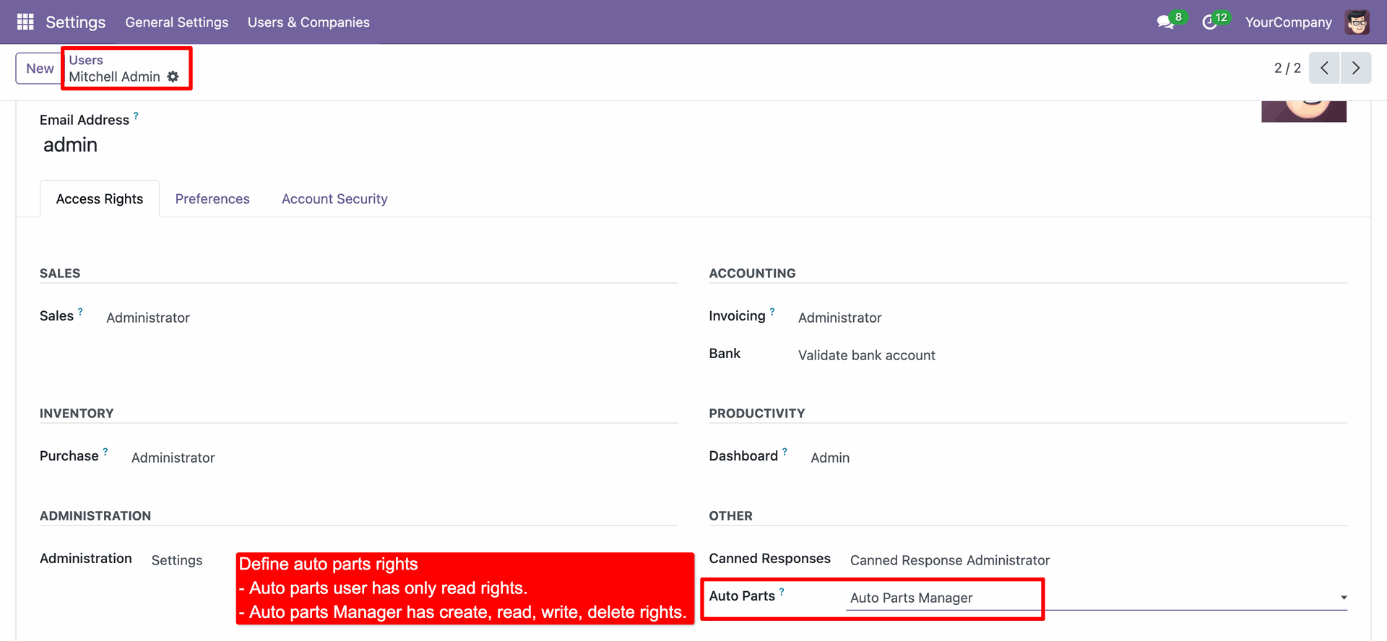Image resolution: width=1387 pixels, height=641 pixels.
Task: Go to the next user record
Action: pos(1356,68)
